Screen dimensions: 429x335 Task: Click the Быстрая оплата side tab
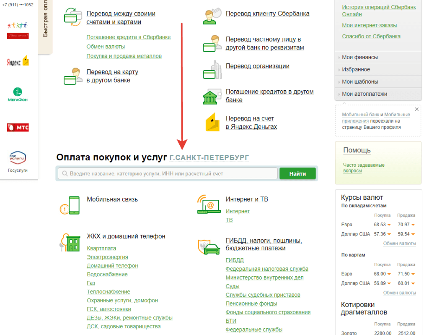[x=45, y=26]
